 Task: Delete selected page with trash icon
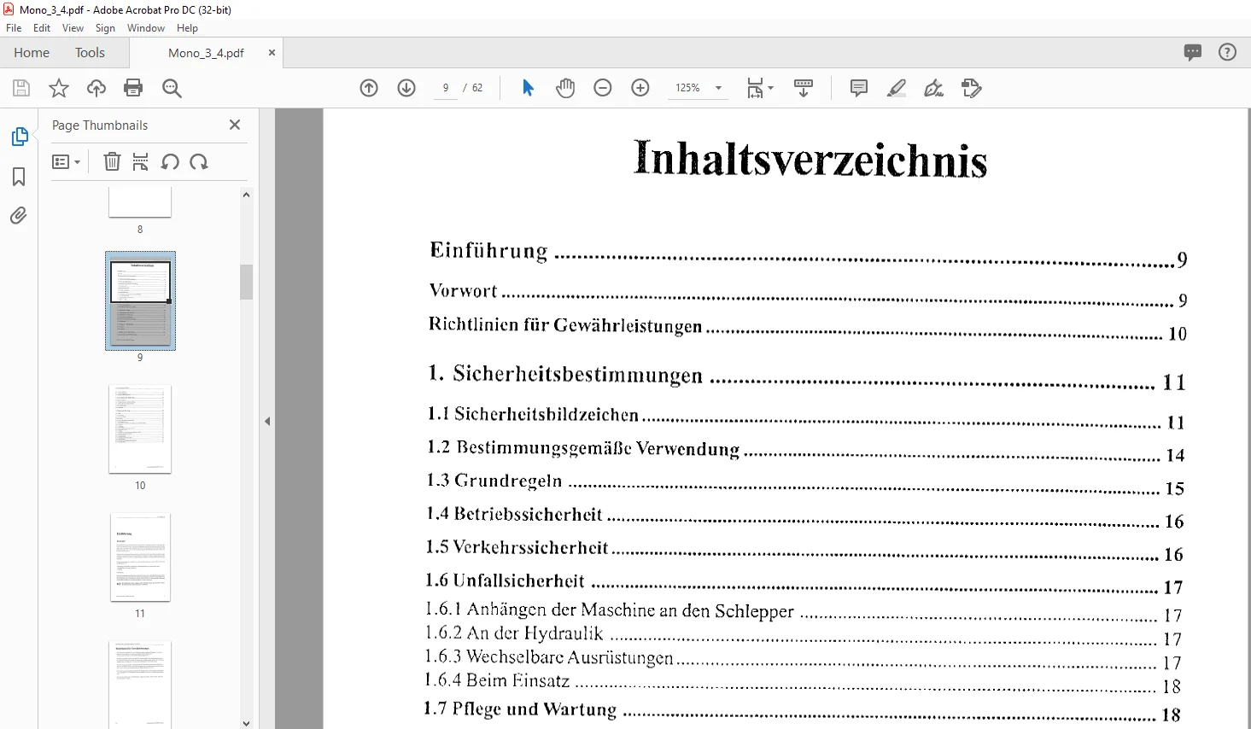click(112, 161)
